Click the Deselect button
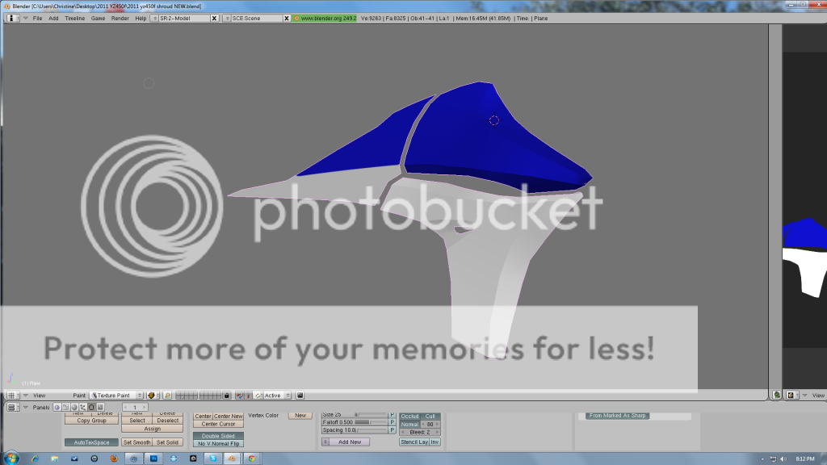Screen dimensions: 827x465 pos(168,421)
